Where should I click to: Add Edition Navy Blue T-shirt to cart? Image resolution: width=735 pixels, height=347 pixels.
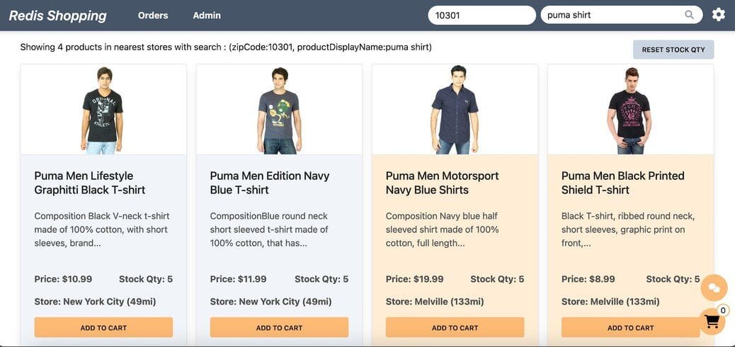(279, 327)
